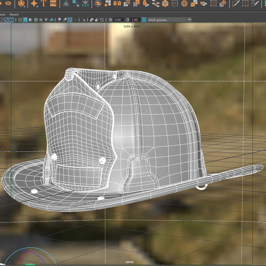Click the exposure aperture icon
The image size is (266, 266).
(111, 19)
